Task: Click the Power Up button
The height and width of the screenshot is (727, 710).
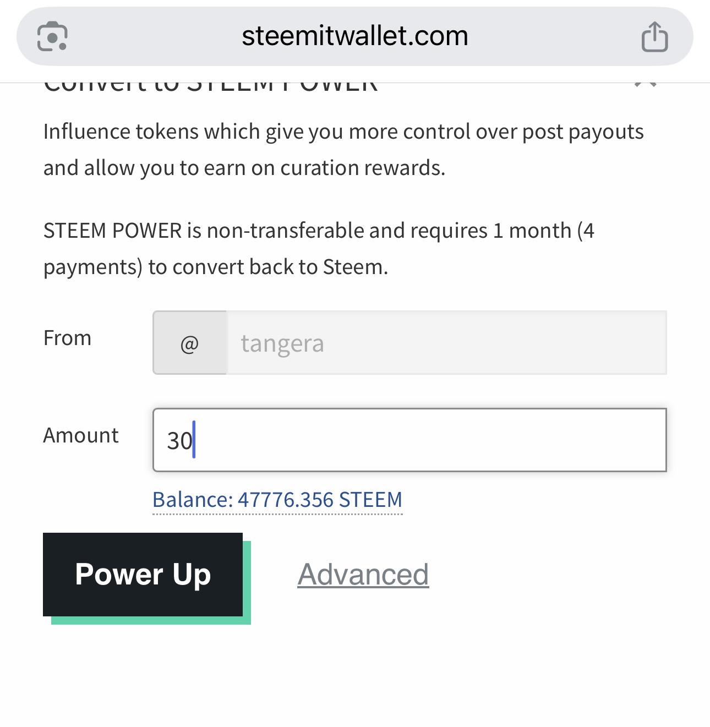Action: pos(143,575)
